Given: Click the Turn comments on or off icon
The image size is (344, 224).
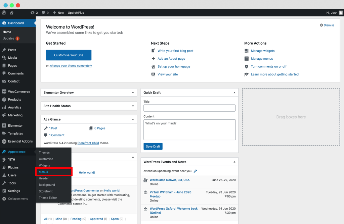Looking at the screenshot, I should 247,66.
